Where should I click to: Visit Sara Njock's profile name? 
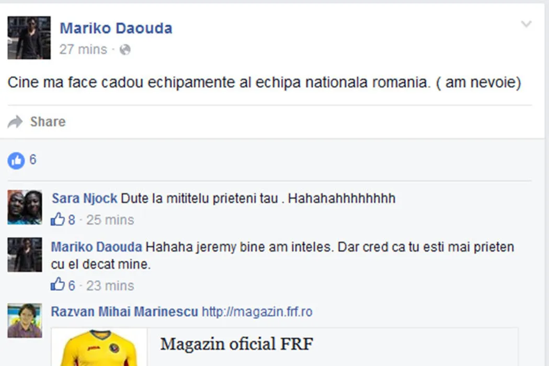pos(84,198)
